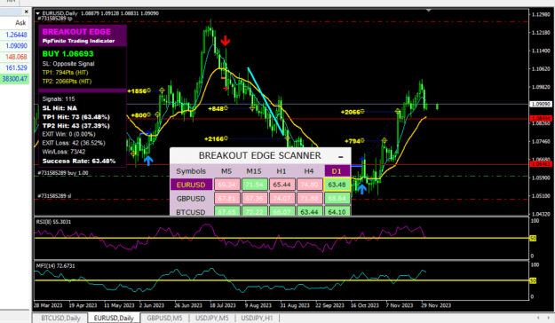The height and width of the screenshot is (323, 555).
Task: Open EURUSD D1 cell showing 63.48
Action: (337, 185)
